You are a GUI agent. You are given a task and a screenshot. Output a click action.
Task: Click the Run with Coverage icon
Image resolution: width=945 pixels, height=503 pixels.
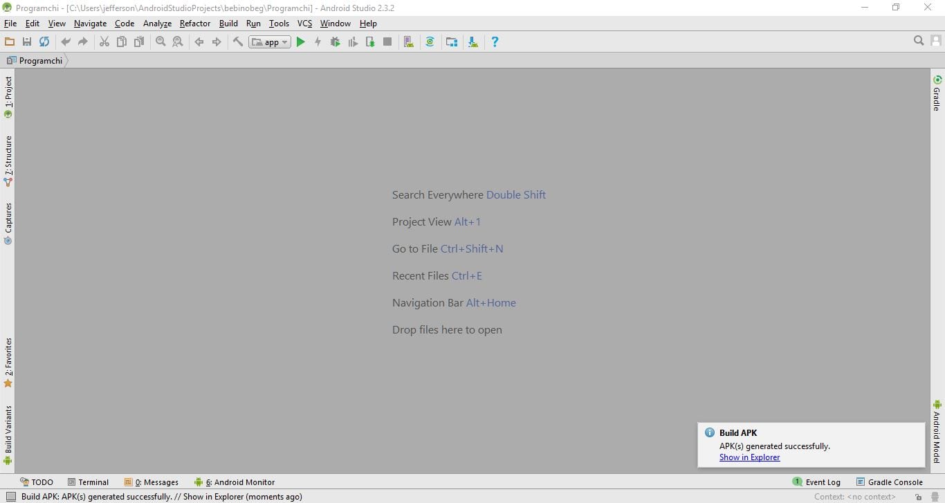click(353, 42)
